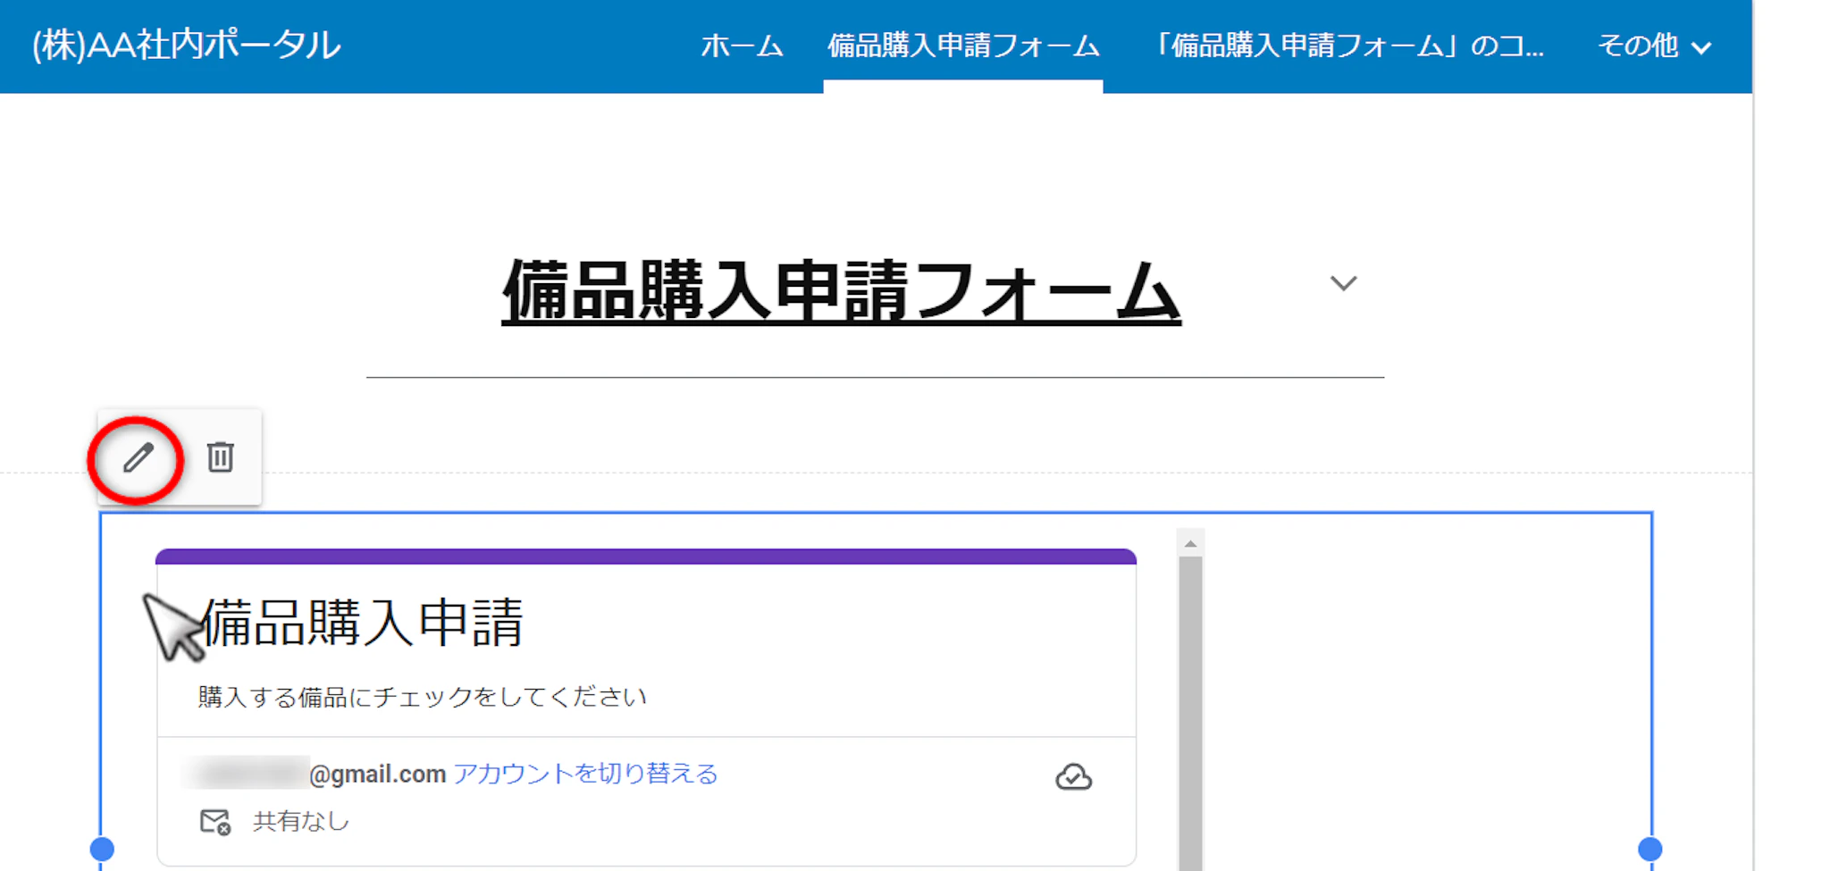Viewport: 1830px width, 871px height.
Task: Select the 備品購入申請フォーム navigation tab
Action: coord(962,46)
